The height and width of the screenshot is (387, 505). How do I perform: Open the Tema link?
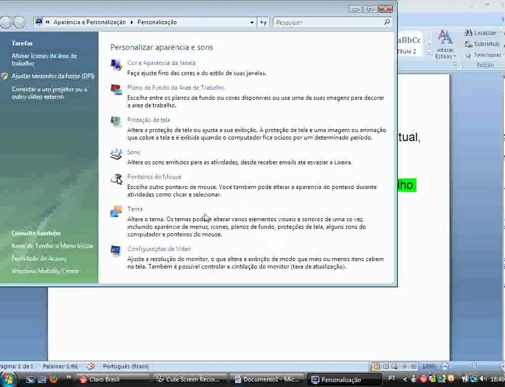pyautogui.click(x=135, y=209)
